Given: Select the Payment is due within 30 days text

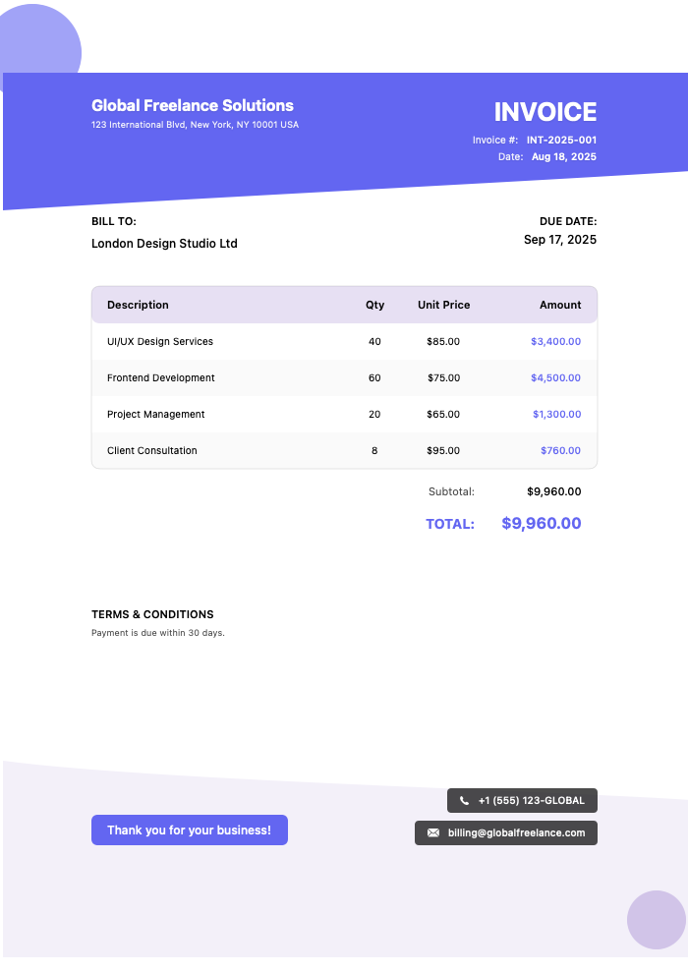Looking at the screenshot, I should click(x=158, y=633).
